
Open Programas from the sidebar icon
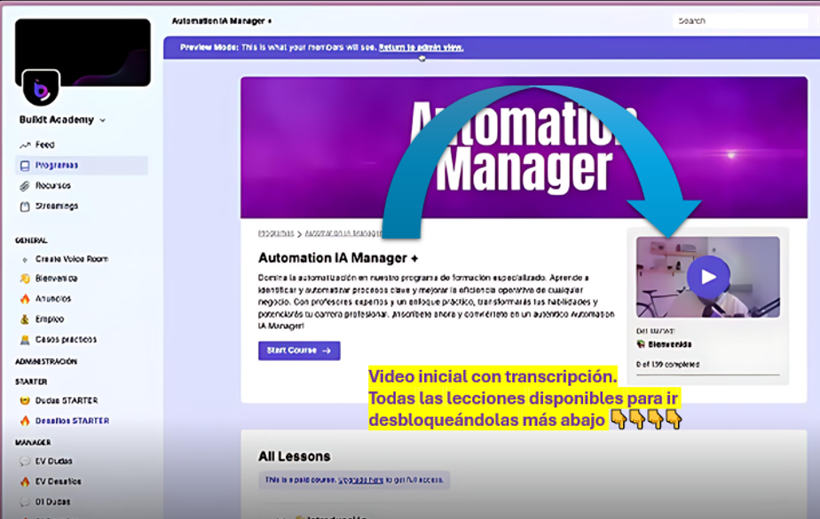coord(24,165)
